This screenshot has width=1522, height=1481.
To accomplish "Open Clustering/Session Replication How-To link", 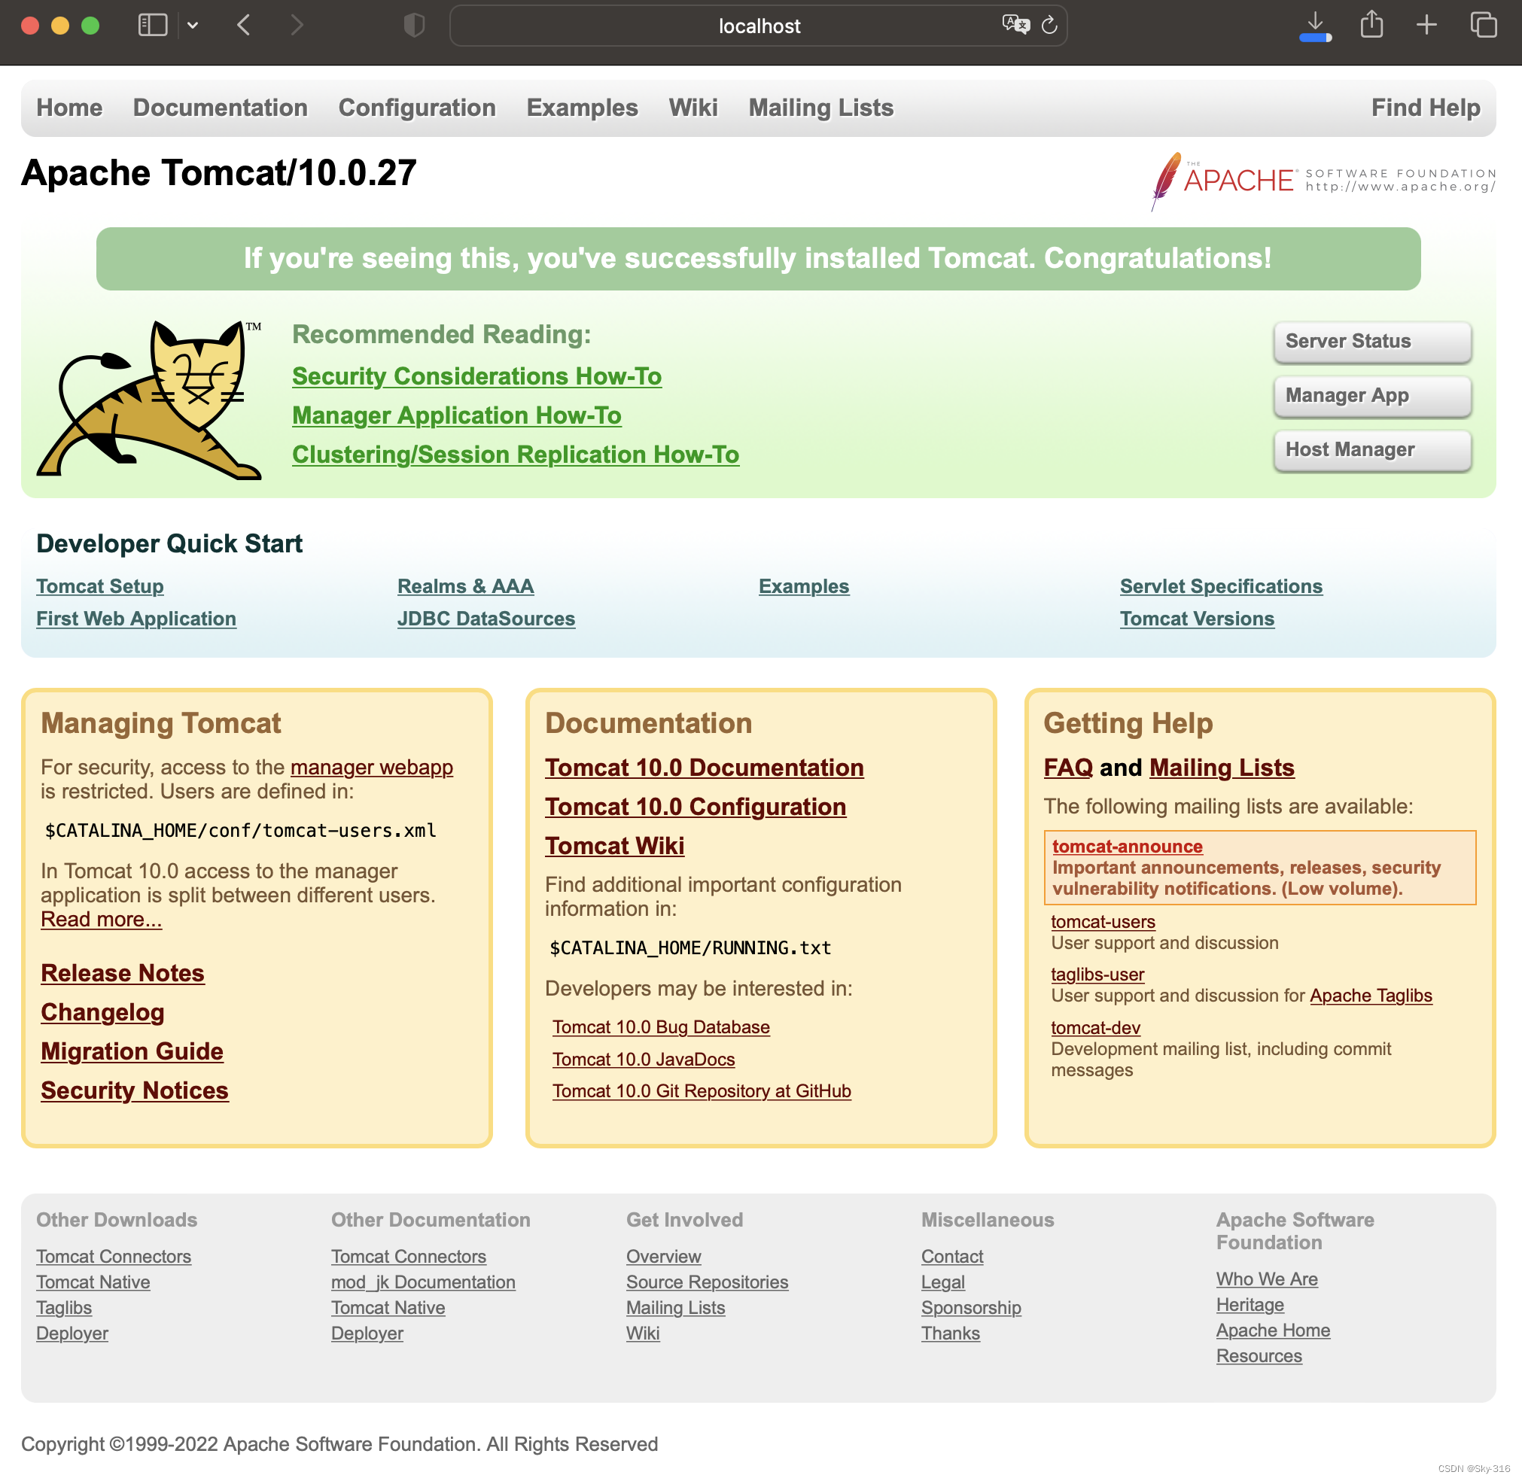I will tap(516, 455).
